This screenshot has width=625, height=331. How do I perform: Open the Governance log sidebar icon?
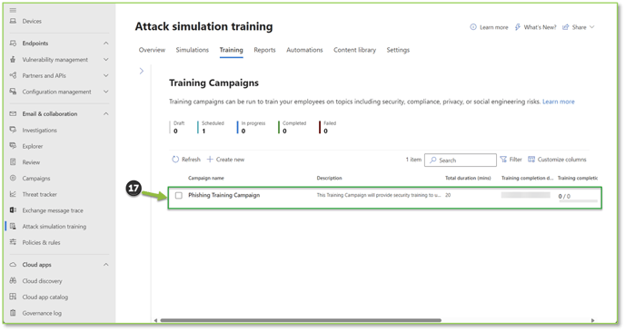pos(13,313)
